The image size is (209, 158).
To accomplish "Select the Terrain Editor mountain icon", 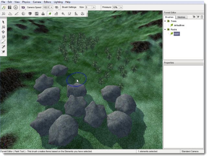I will pyautogui.click(x=10, y=14).
